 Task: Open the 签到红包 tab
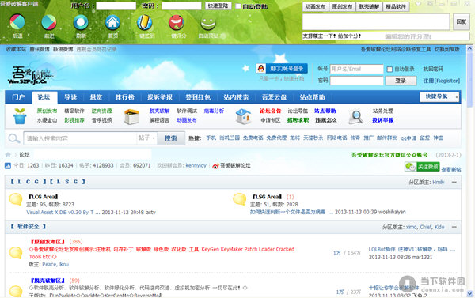point(198,97)
